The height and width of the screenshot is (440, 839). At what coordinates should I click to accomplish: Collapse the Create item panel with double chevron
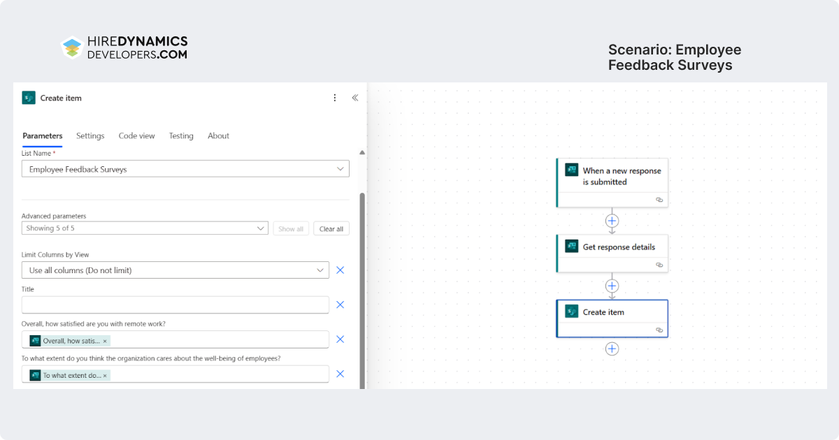[354, 98]
